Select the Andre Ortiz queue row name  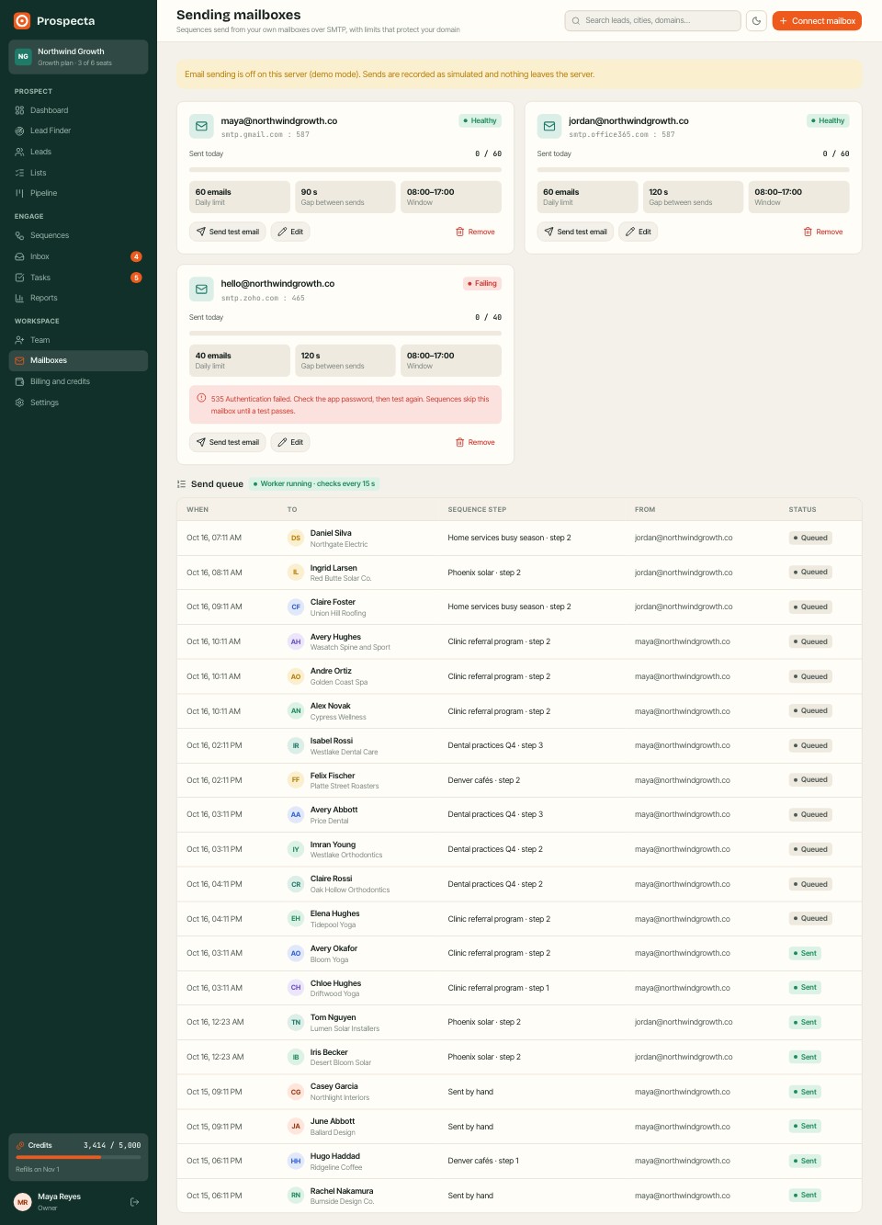click(x=331, y=671)
